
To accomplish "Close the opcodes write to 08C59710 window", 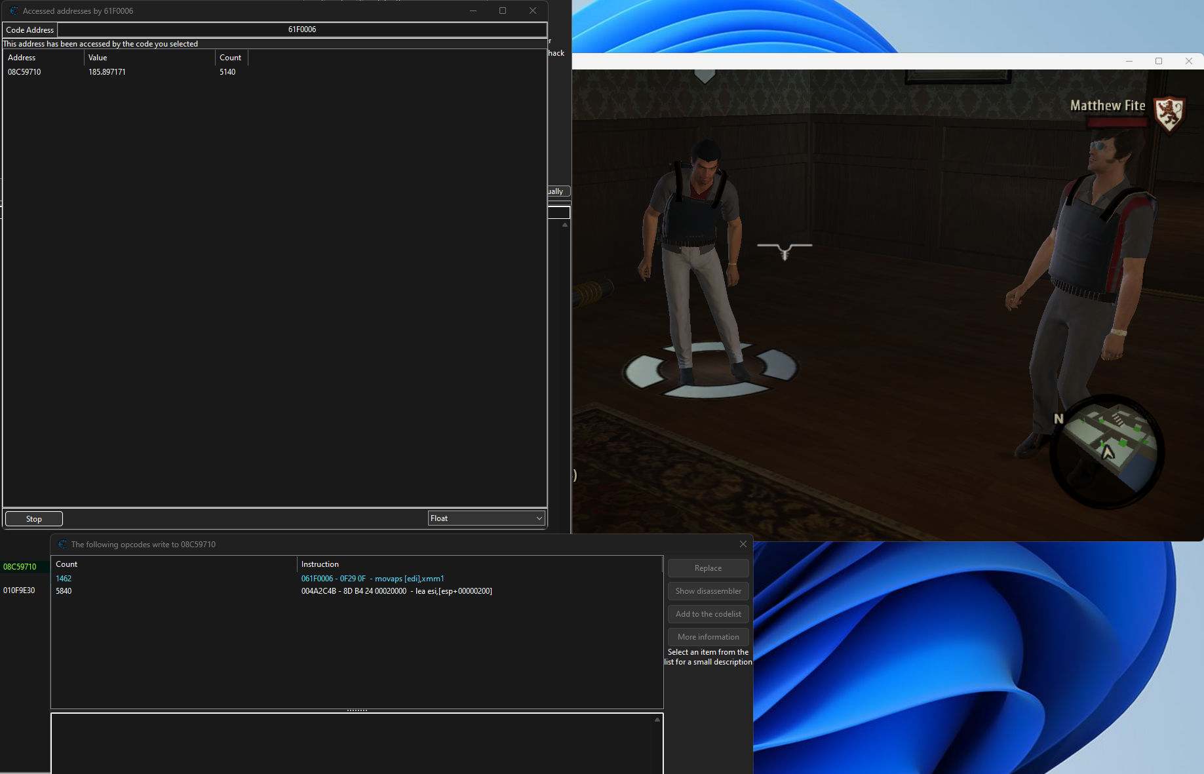I will (x=743, y=544).
